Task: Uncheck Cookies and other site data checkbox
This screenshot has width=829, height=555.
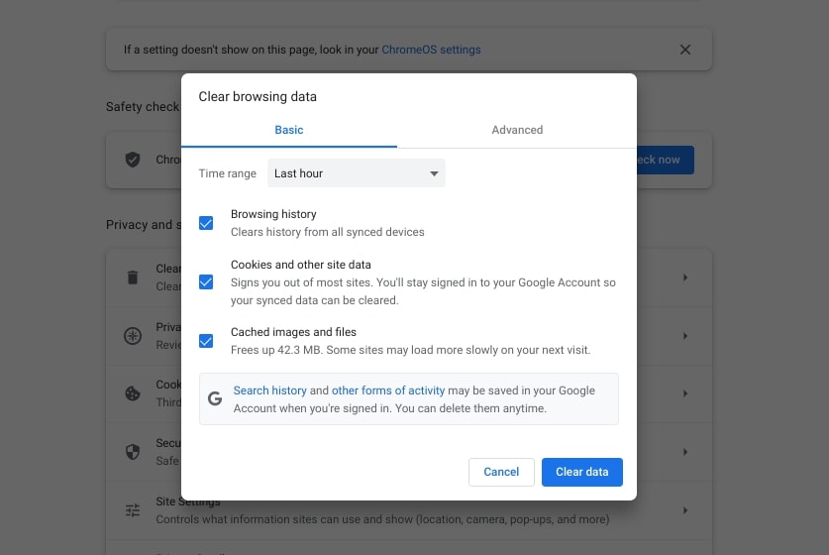Action: click(x=206, y=282)
